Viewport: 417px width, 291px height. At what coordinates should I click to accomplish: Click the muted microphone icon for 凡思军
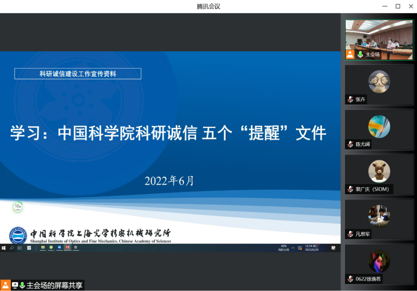[x=350, y=234]
